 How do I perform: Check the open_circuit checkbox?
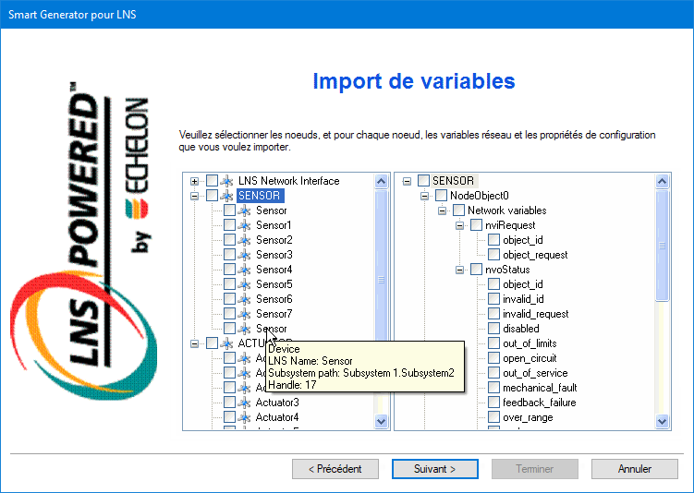point(494,357)
